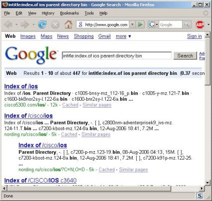Open the View menu
Image resolution: width=212 pixels, height=201 pixels.
32,13
